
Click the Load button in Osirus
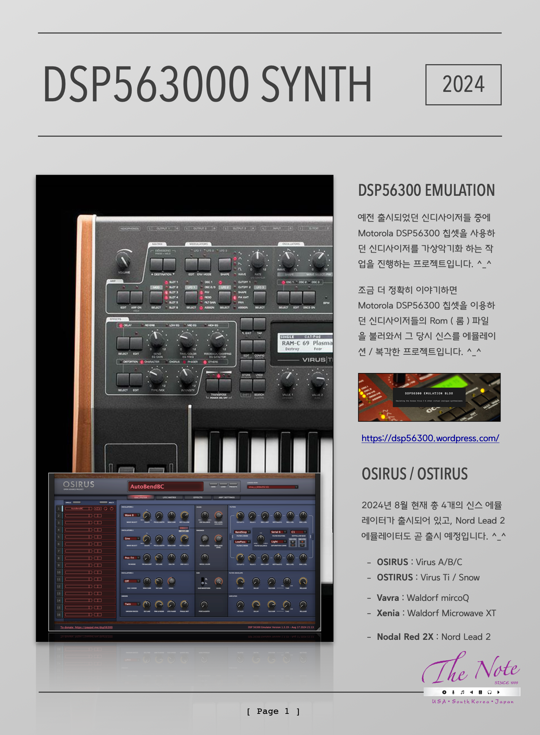click(x=223, y=484)
